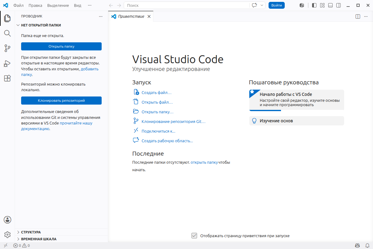Click the Папка еще не открыта text
The width and height of the screenshot is (373, 249).
pyautogui.click(x=43, y=36)
